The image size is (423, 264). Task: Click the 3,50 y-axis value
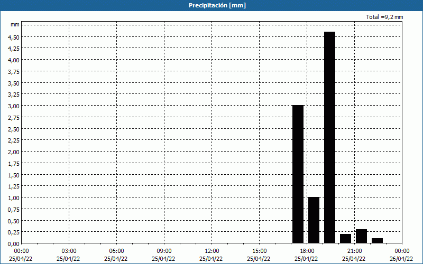pyautogui.click(x=14, y=83)
